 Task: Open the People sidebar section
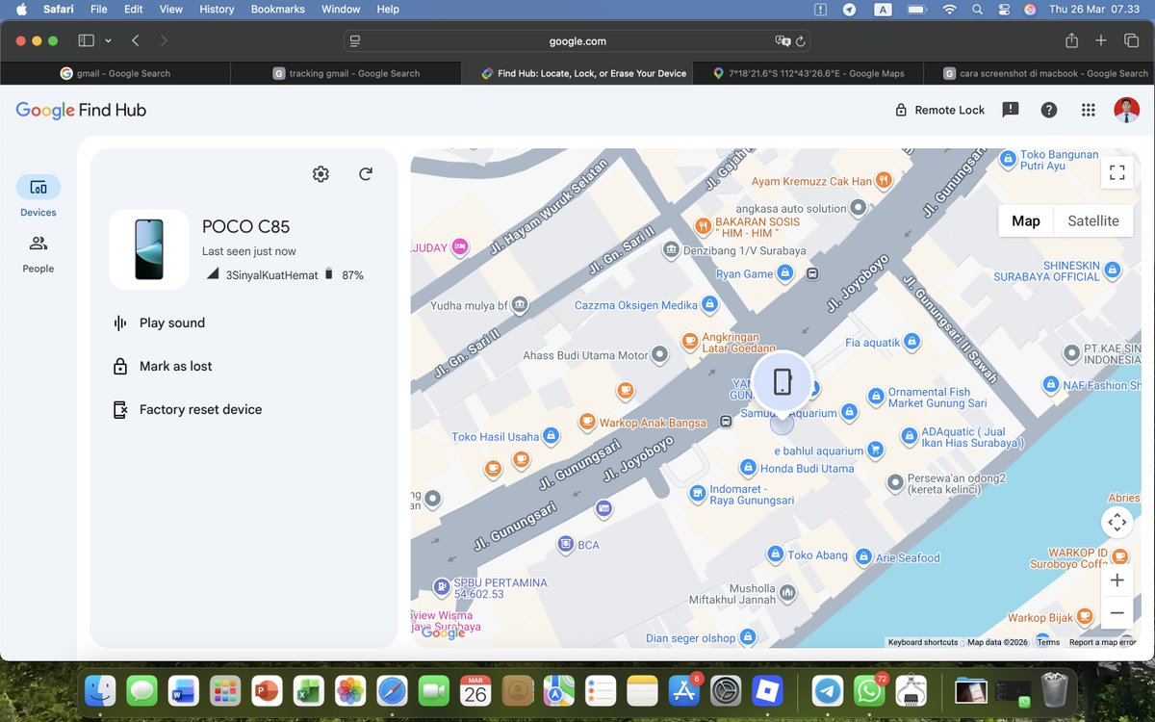point(38,254)
